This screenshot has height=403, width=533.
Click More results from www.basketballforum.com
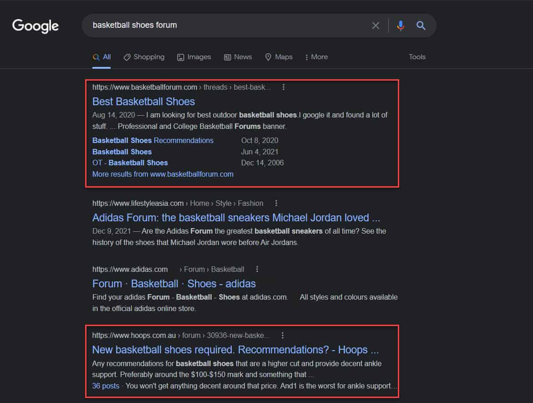tap(162, 174)
